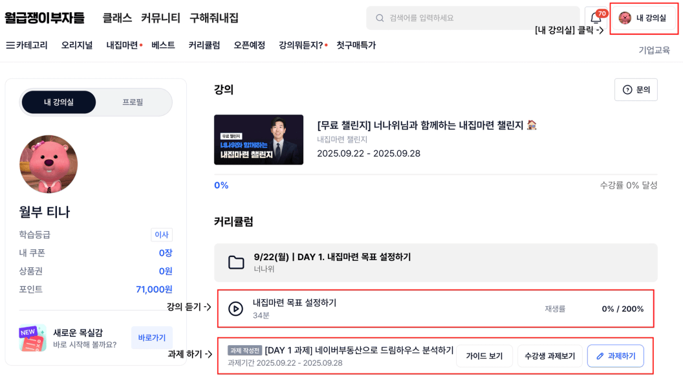Click the notification bell icon

tap(596, 18)
